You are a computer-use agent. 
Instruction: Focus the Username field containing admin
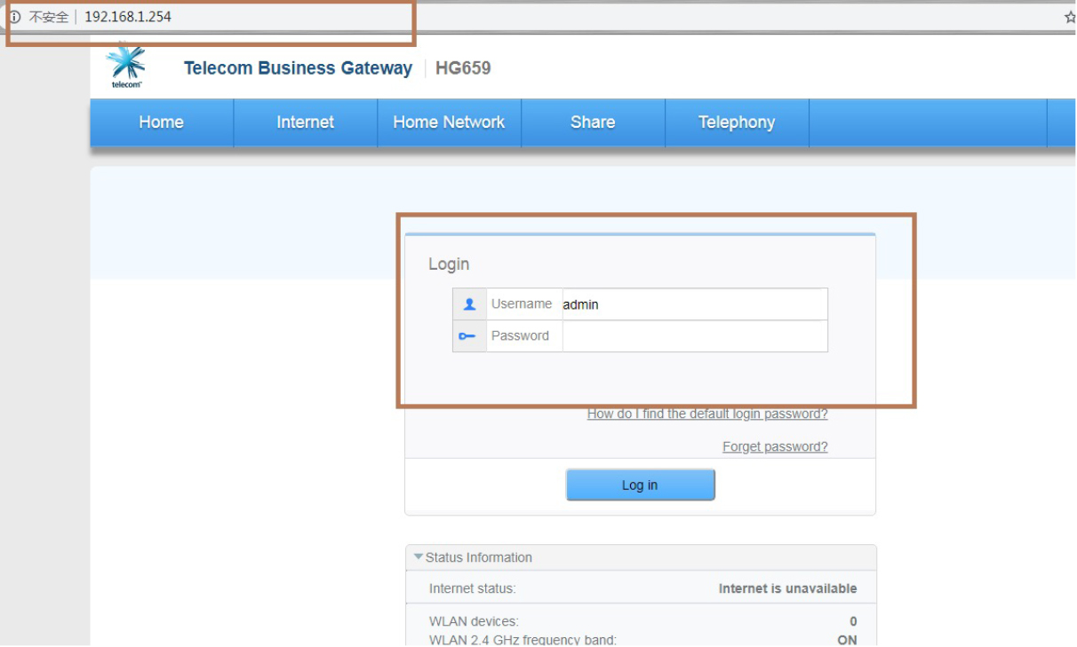pos(695,304)
